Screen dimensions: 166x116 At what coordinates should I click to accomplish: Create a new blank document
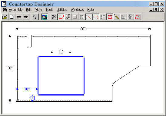click(x=12, y=17)
